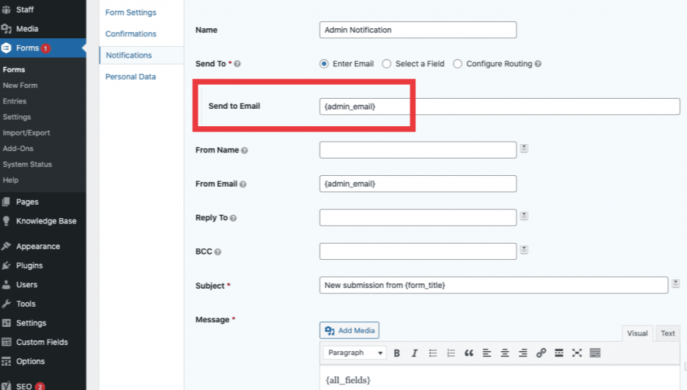Show help tooltip for From Email

(243, 185)
